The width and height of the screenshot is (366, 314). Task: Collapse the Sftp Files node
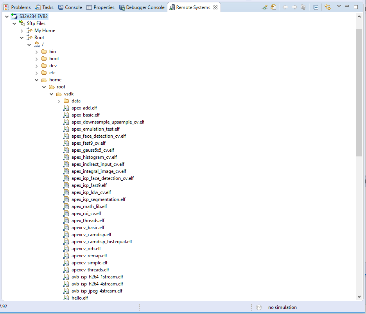click(14, 23)
